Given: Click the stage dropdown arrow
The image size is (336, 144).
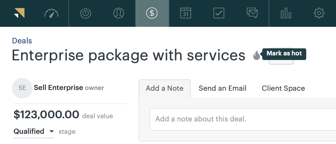Looking at the screenshot, I should coord(51,131).
